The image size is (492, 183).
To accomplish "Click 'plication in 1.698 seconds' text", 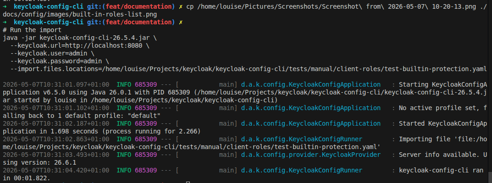I will (x=50, y=131).
